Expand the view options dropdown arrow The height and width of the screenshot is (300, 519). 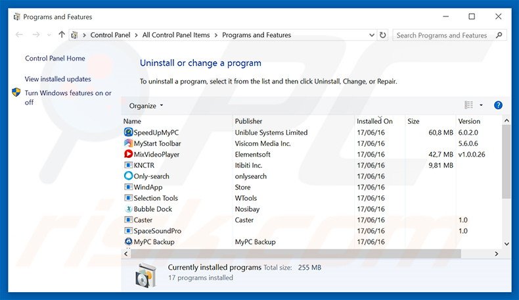coord(481,105)
